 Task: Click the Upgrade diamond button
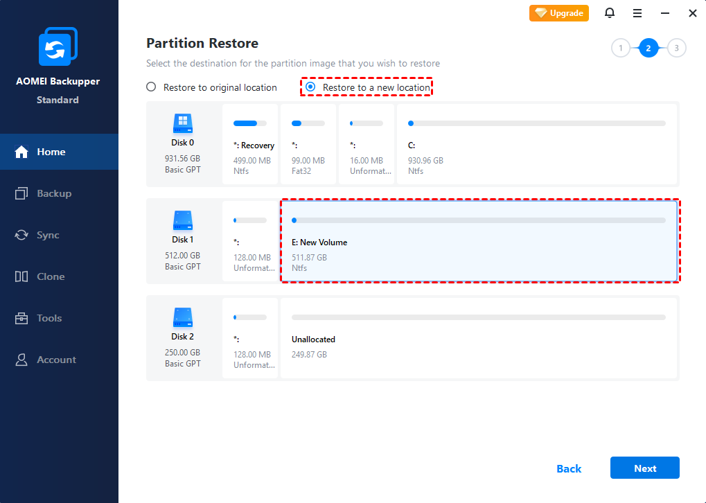(558, 13)
